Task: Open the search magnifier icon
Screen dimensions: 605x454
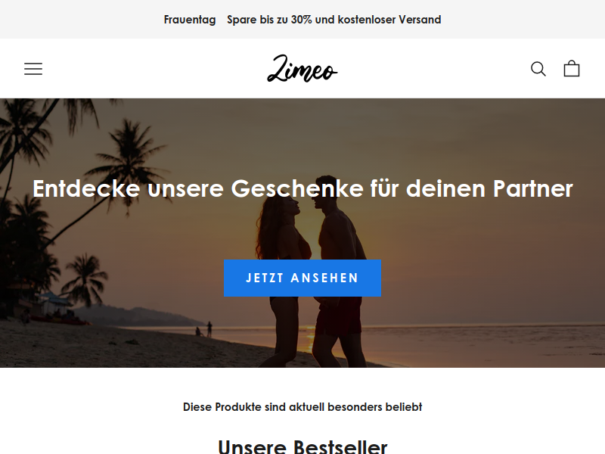Action: [x=538, y=69]
